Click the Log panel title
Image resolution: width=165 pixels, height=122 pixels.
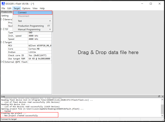click(3, 96)
